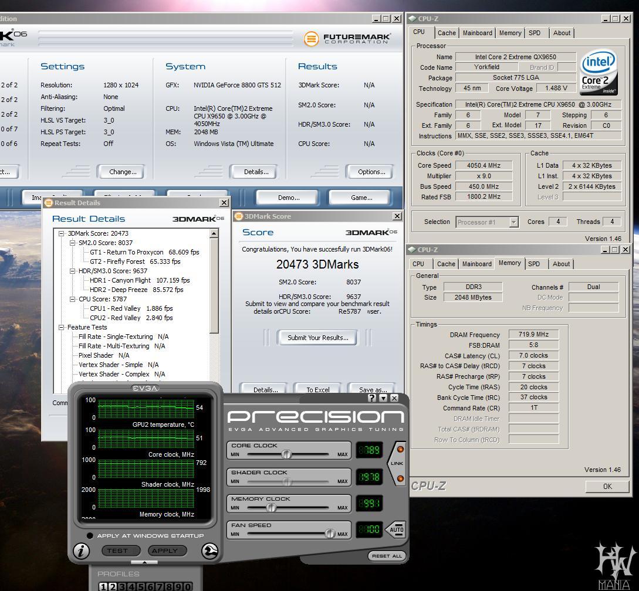Click the 3DMark Score title icon
This screenshot has height=591, width=639.
(x=239, y=216)
